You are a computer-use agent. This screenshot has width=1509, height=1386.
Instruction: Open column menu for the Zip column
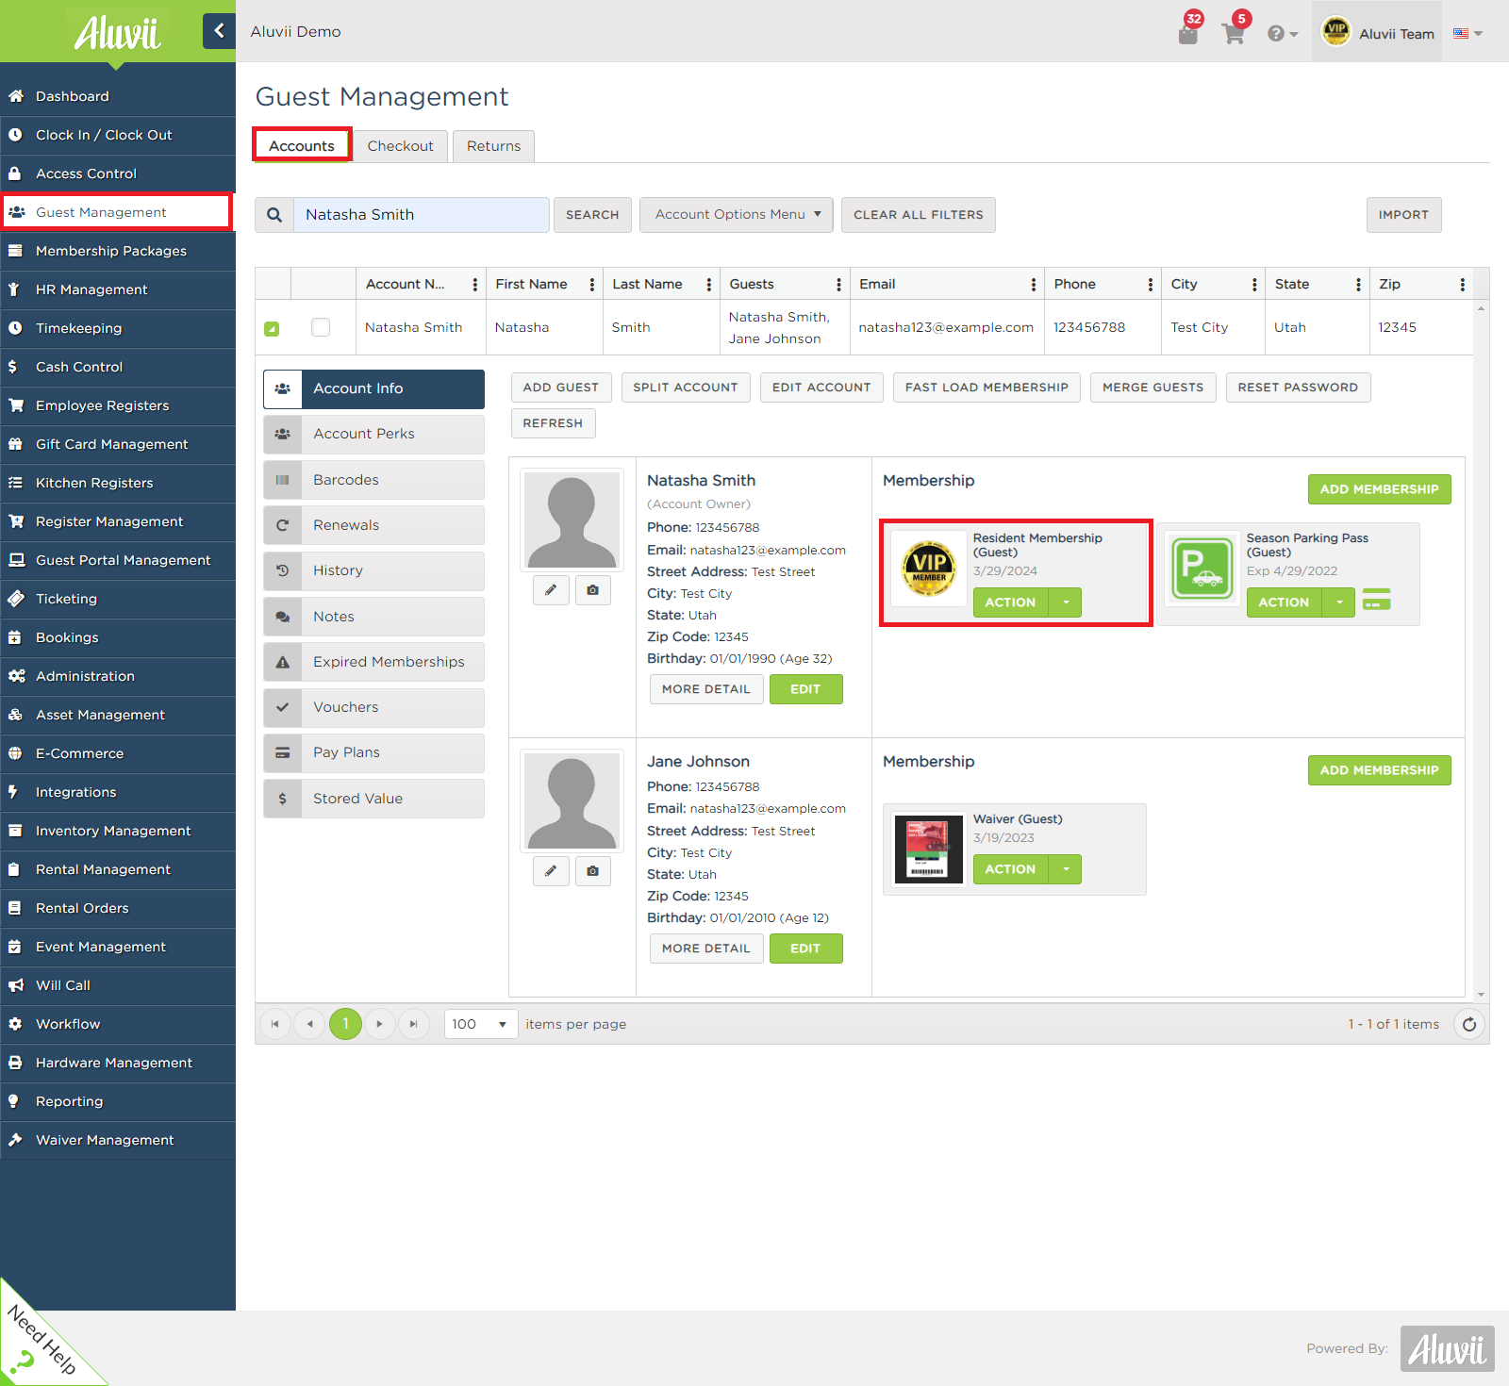[1462, 285]
